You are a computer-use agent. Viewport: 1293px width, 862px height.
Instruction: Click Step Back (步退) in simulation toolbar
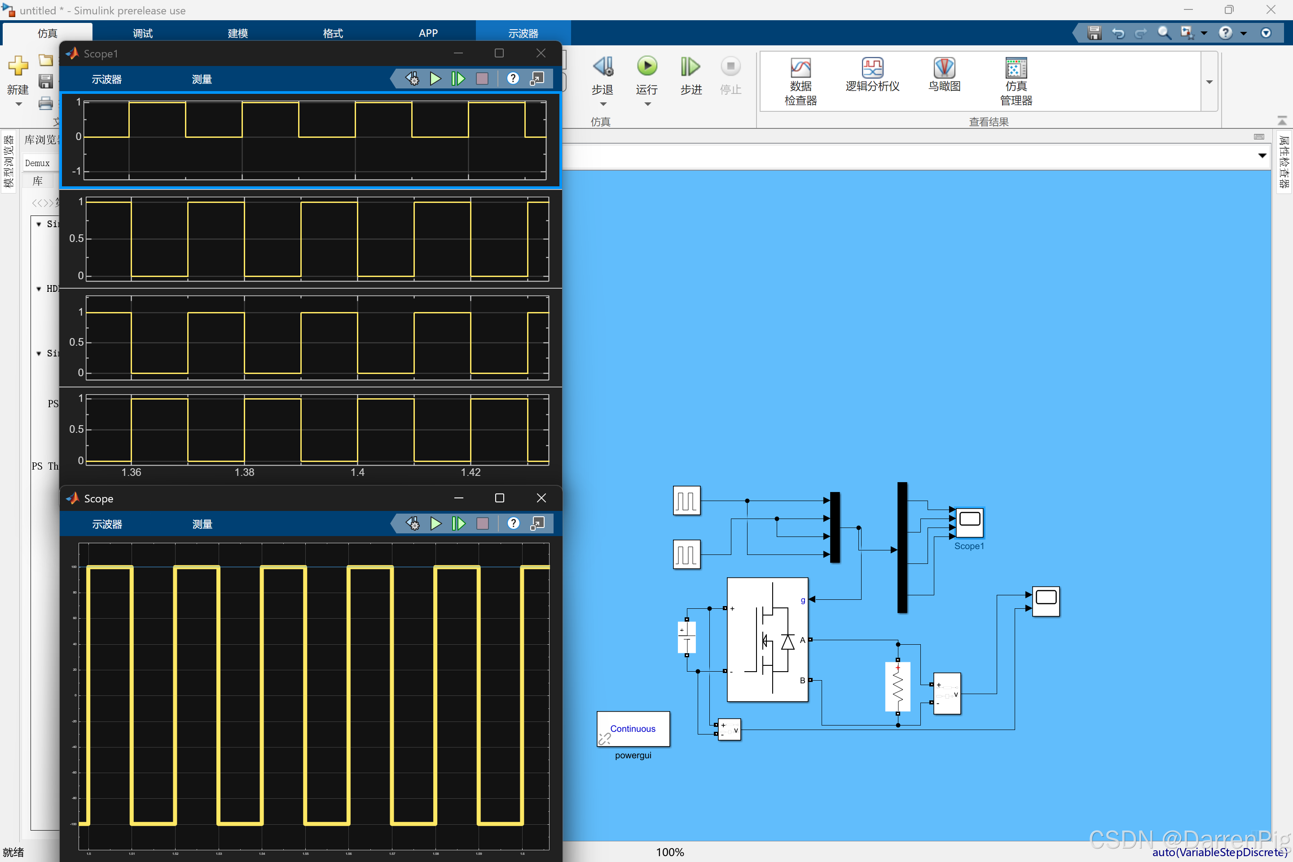[x=603, y=66]
